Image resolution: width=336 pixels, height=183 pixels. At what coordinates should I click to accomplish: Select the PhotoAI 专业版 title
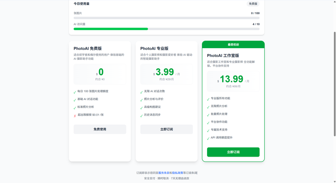coord(154,49)
